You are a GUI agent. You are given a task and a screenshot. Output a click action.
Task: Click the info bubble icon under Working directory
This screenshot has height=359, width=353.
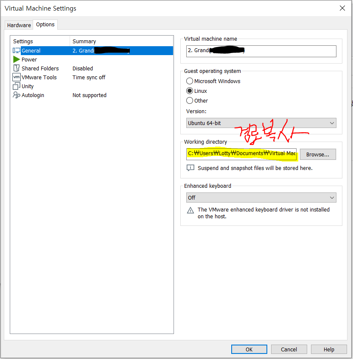[190, 168]
